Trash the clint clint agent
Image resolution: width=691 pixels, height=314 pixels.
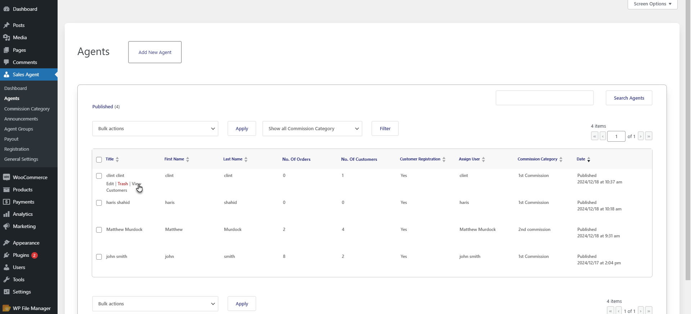click(x=123, y=184)
